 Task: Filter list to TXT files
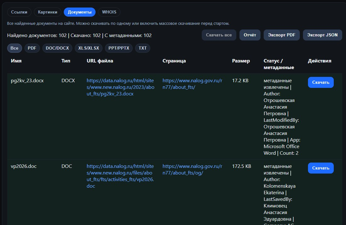[142, 48]
